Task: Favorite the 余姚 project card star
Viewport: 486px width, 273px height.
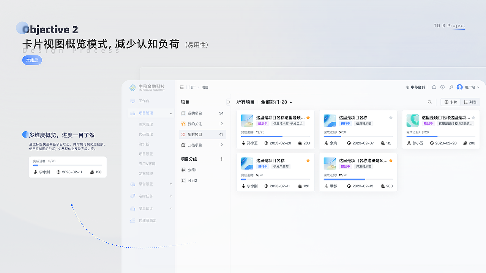Action: [x=391, y=118]
